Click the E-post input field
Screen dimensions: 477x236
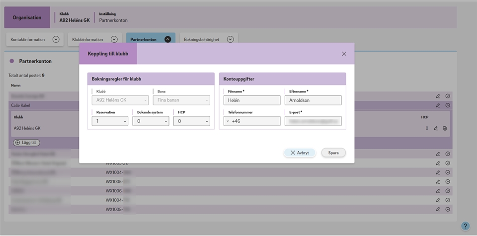(x=313, y=121)
